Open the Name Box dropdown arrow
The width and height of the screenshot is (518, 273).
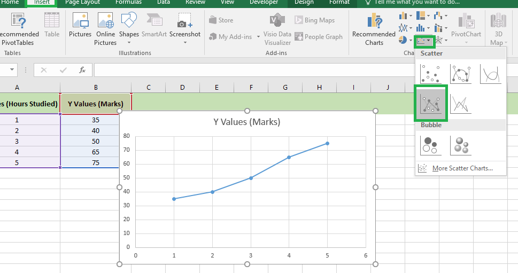click(12, 70)
